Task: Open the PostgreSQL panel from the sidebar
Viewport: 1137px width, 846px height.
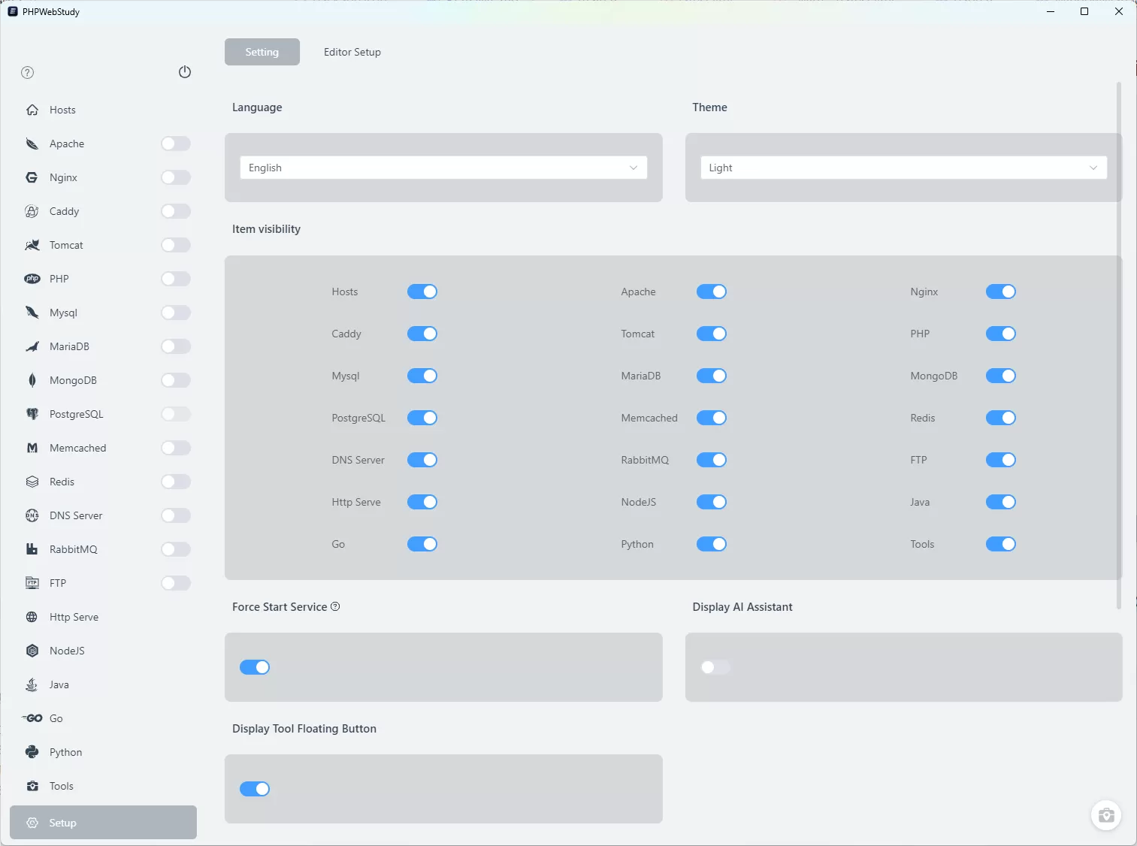Action: (x=76, y=414)
